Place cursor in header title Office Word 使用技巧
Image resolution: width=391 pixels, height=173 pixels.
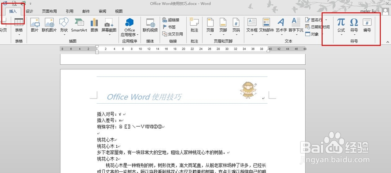[144, 97]
